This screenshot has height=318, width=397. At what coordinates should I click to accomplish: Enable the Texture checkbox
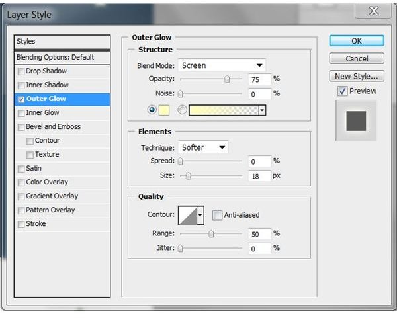click(30, 155)
